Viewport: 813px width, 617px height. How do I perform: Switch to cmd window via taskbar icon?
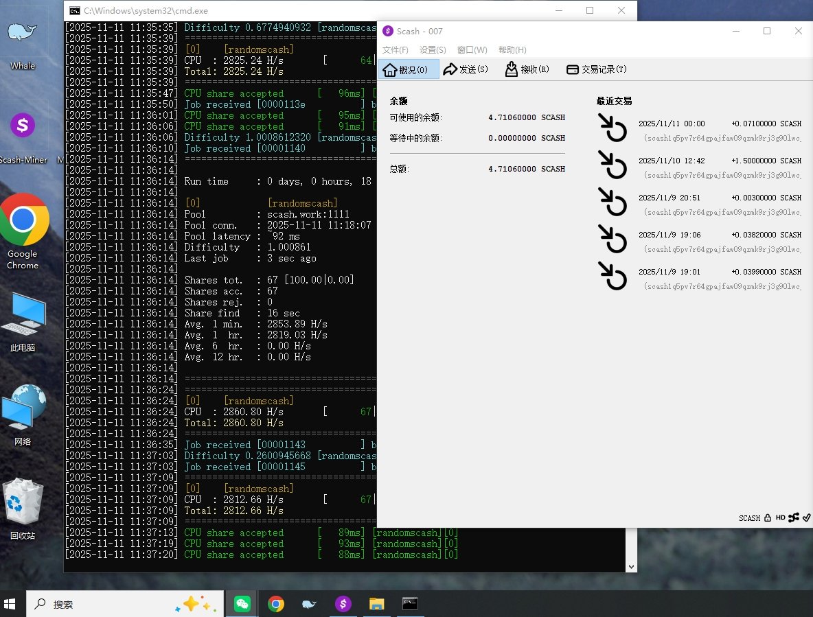pyautogui.click(x=410, y=604)
